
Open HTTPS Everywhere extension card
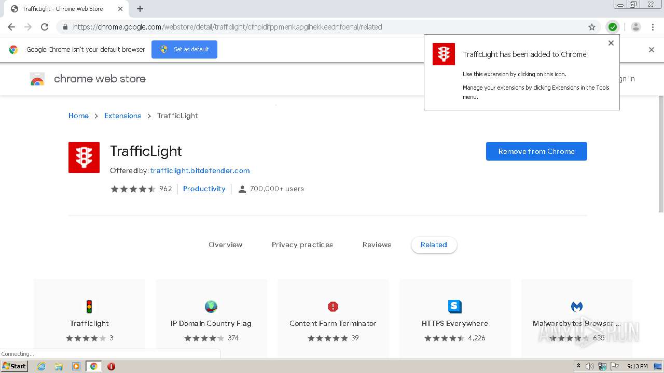click(455, 318)
